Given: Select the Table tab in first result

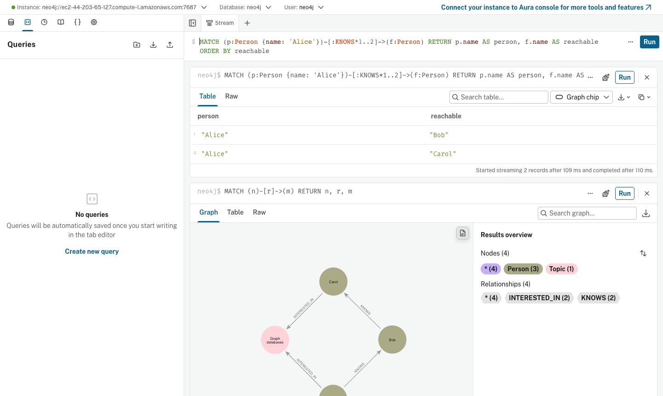Looking at the screenshot, I should pyautogui.click(x=208, y=96).
